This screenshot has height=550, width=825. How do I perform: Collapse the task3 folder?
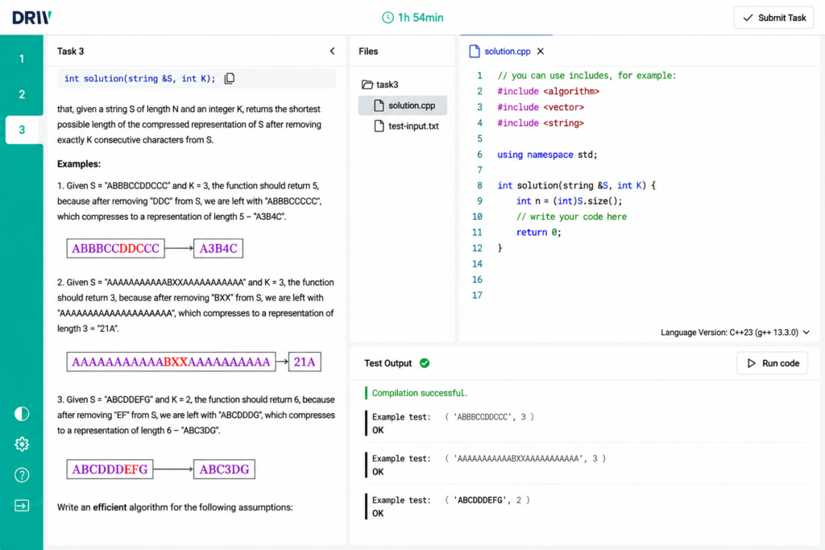pos(380,84)
